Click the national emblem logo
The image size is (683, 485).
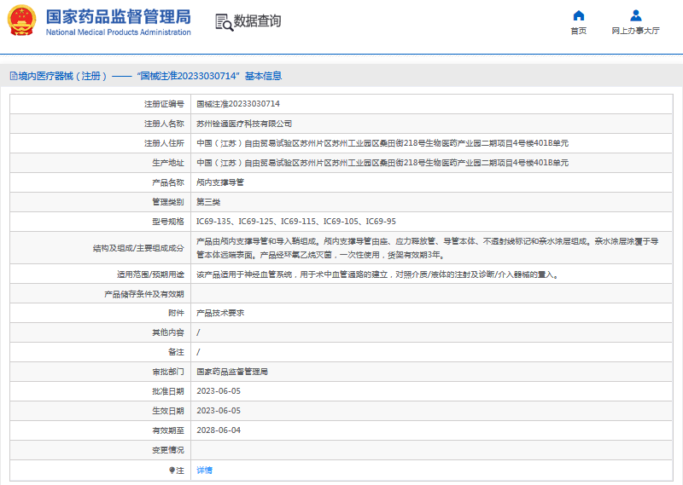(x=21, y=20)
